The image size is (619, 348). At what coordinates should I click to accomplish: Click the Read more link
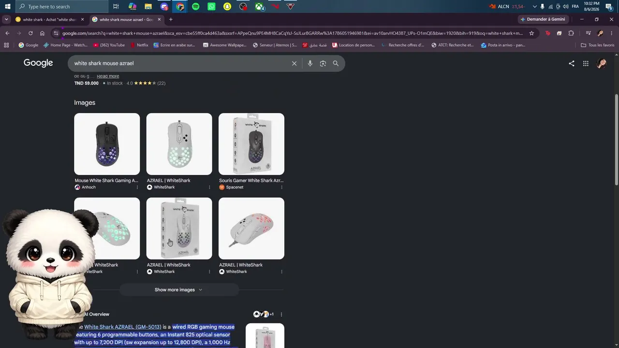108,76
